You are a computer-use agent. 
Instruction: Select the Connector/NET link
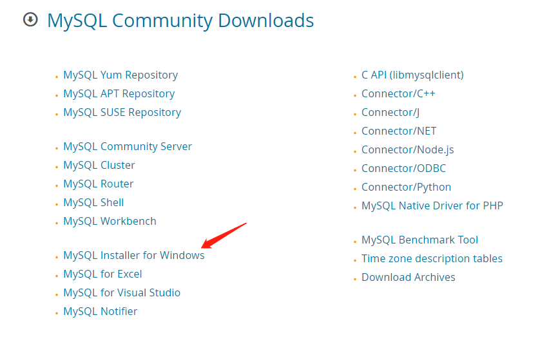click(399, 131)
